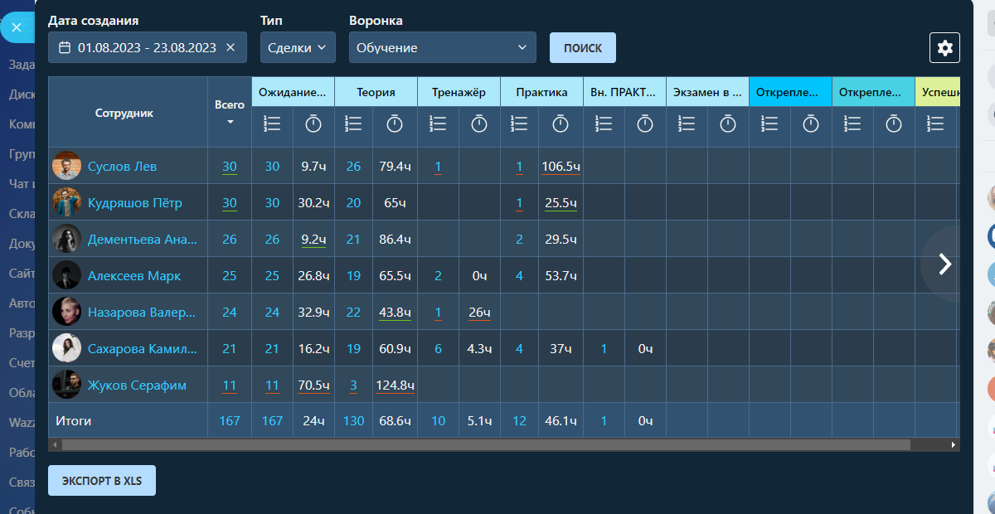Click Кудряшов Пётр avatar thumbnail
Viewport: 995px width, 514px height.
(x=66, y=203)
